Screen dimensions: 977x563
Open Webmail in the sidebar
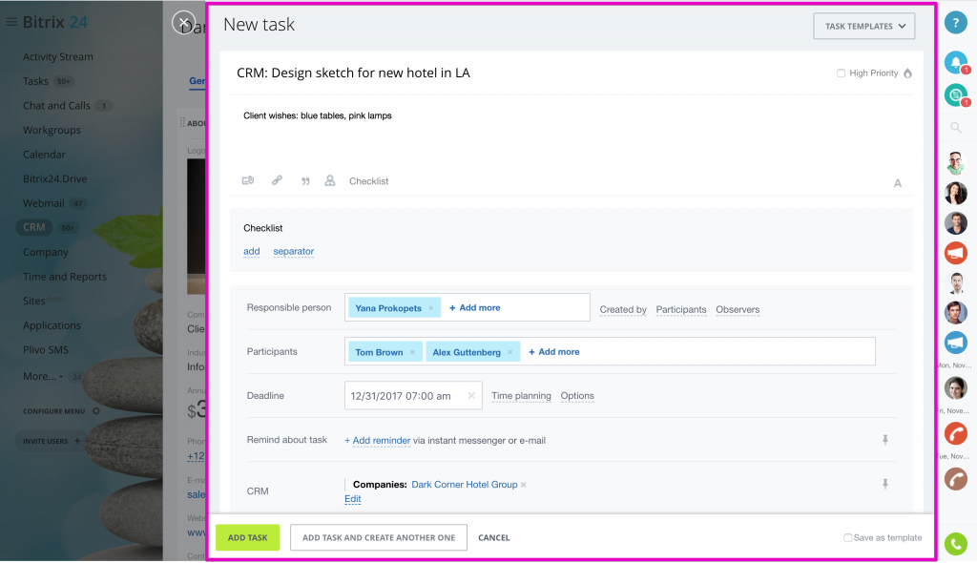point(44,203)
